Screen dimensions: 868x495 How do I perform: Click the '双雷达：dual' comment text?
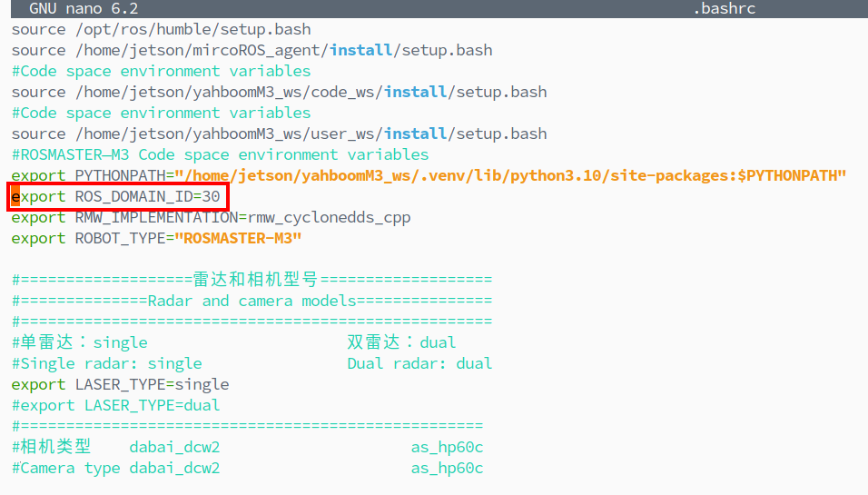tap(401, 342)
